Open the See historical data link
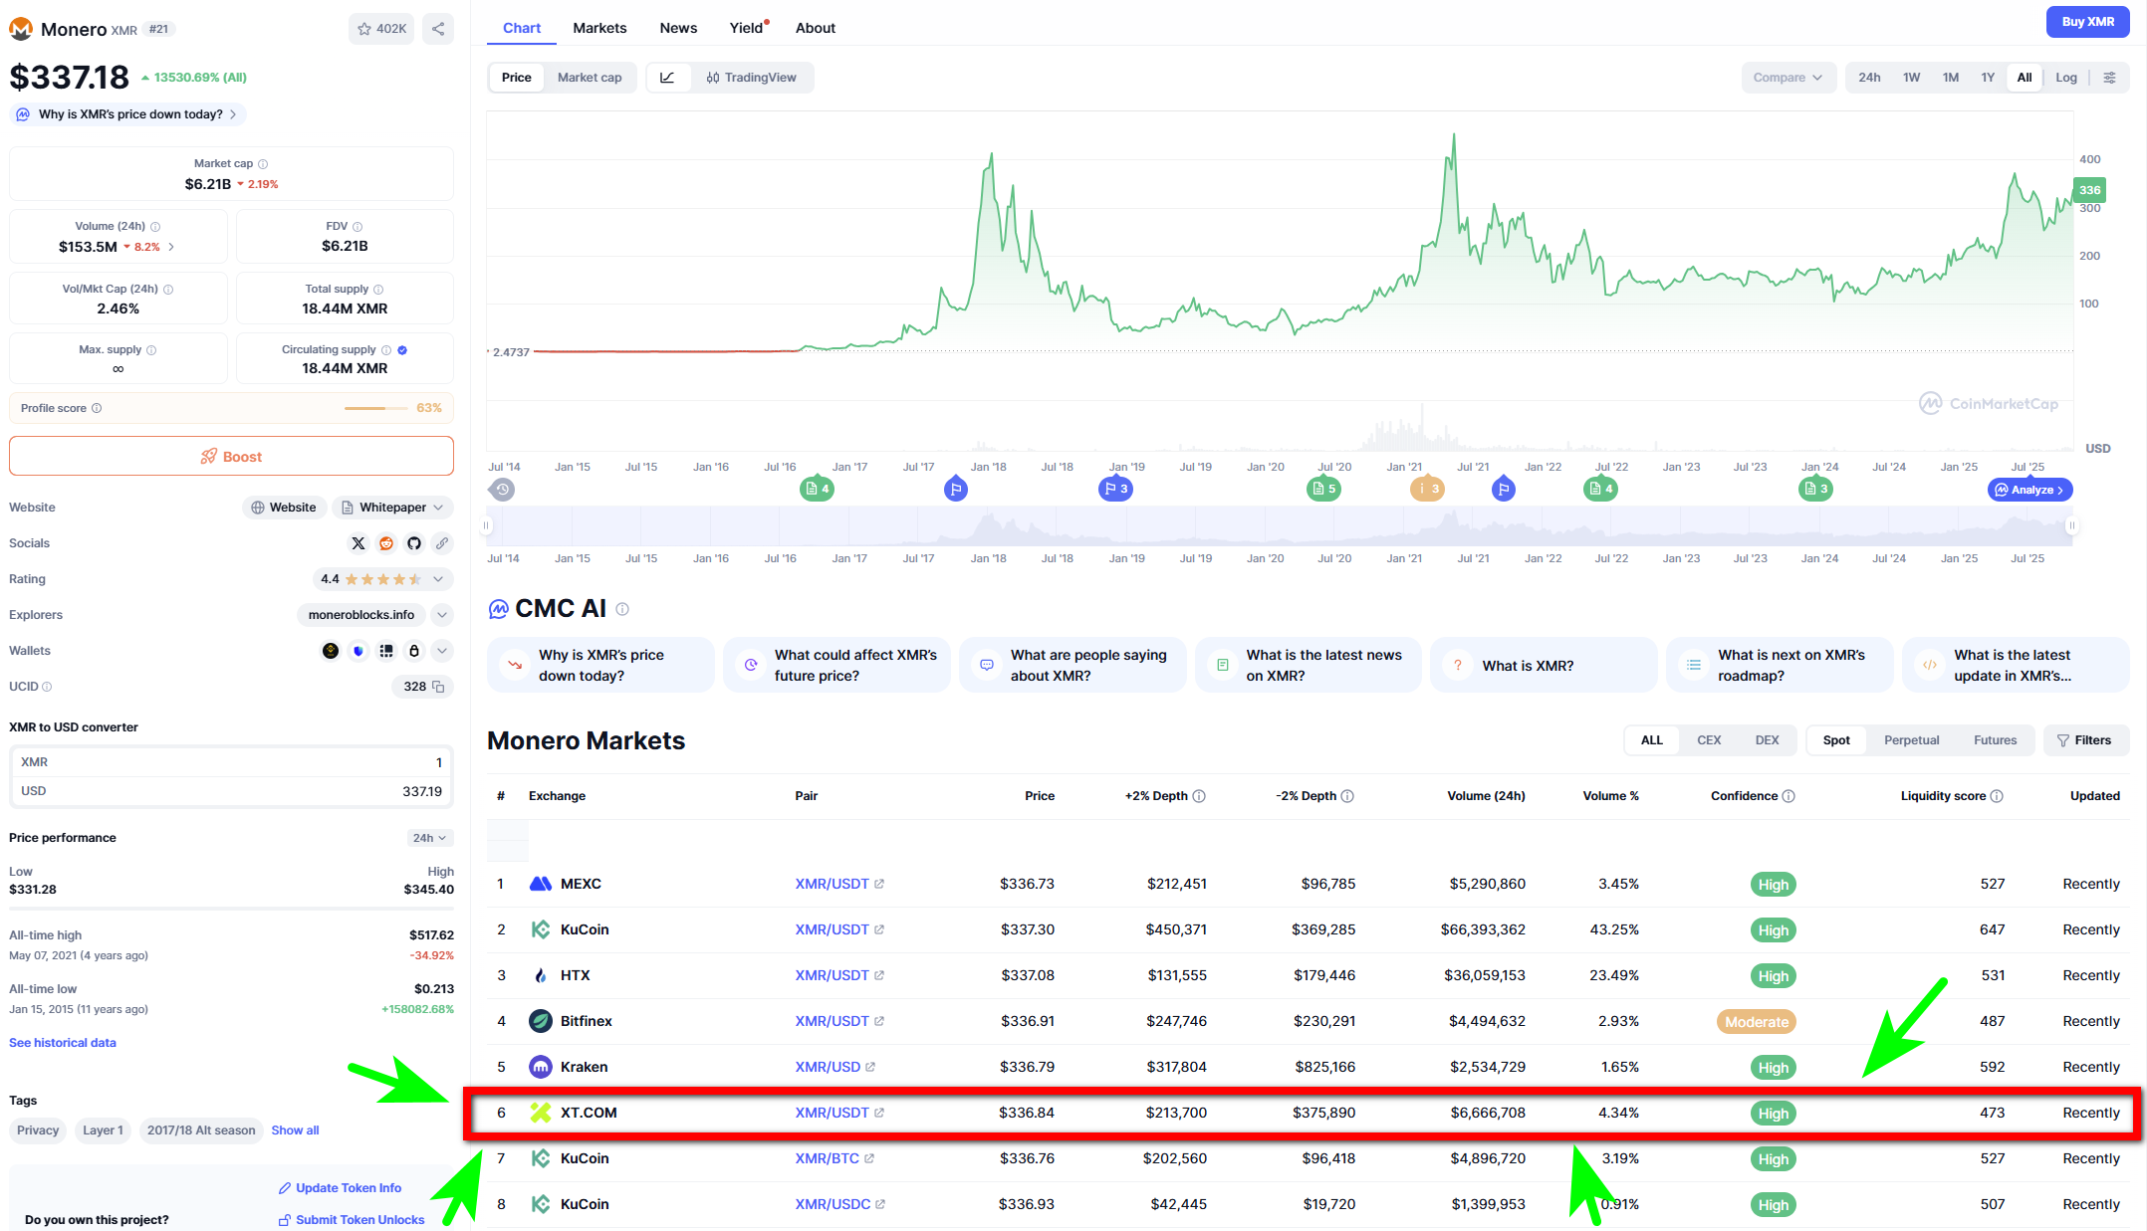 tap(63, 1043)
